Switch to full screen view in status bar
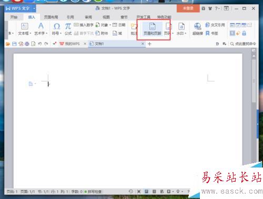 [x=139, y=192]
